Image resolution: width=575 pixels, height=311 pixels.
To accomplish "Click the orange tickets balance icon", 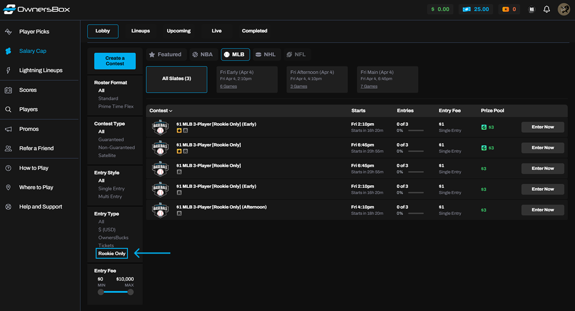I will (505, 9).
